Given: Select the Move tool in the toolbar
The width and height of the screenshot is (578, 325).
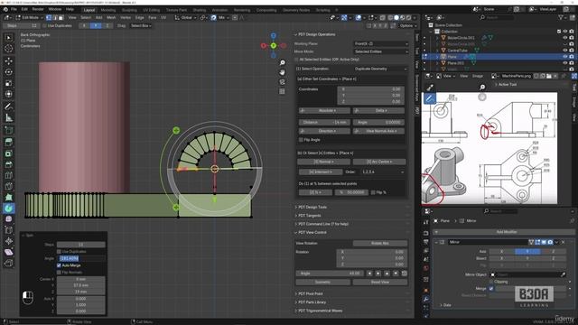Looking at the screenshot, I should (x=9, y=60).
